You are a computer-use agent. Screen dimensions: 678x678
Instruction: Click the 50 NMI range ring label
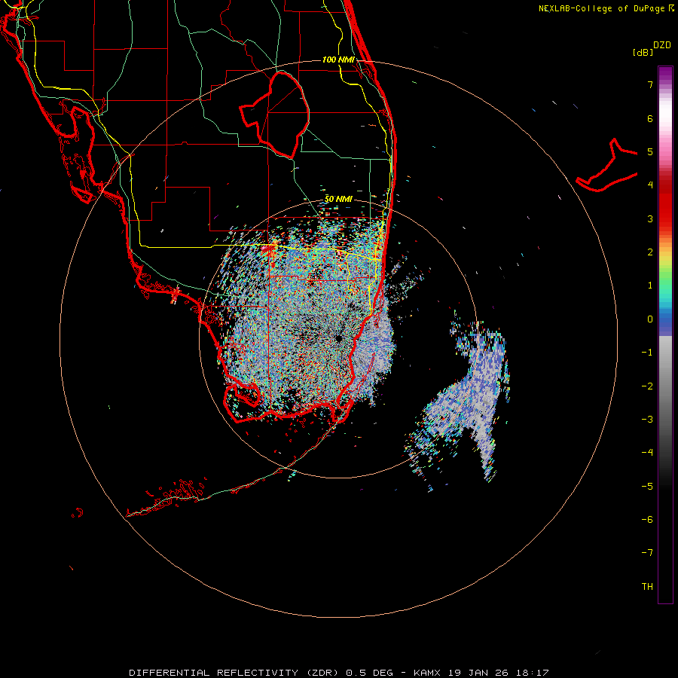[x=338, y=199]
